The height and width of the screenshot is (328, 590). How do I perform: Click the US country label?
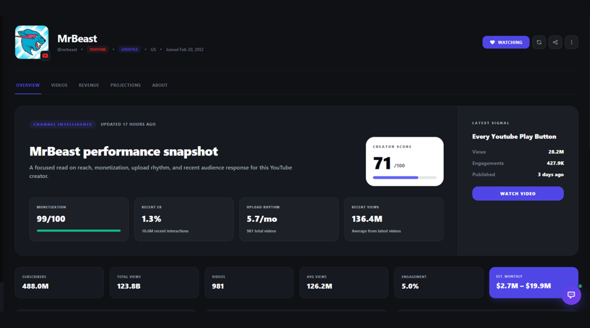point(153,50)
